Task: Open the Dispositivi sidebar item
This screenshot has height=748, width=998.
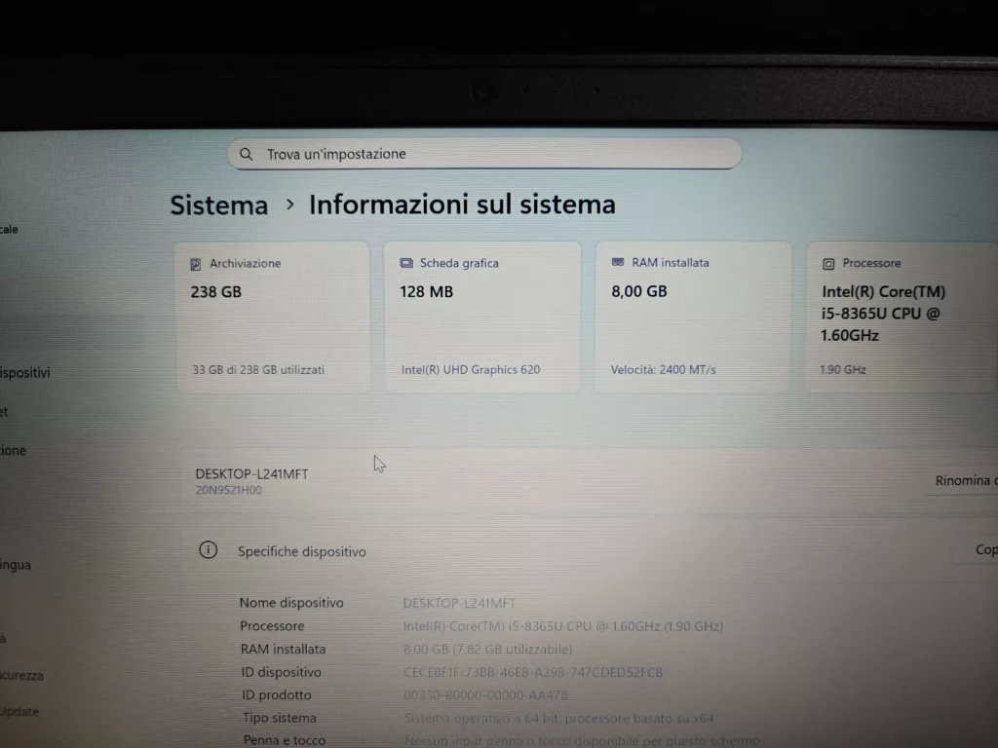Action: (x=24, y=373)
